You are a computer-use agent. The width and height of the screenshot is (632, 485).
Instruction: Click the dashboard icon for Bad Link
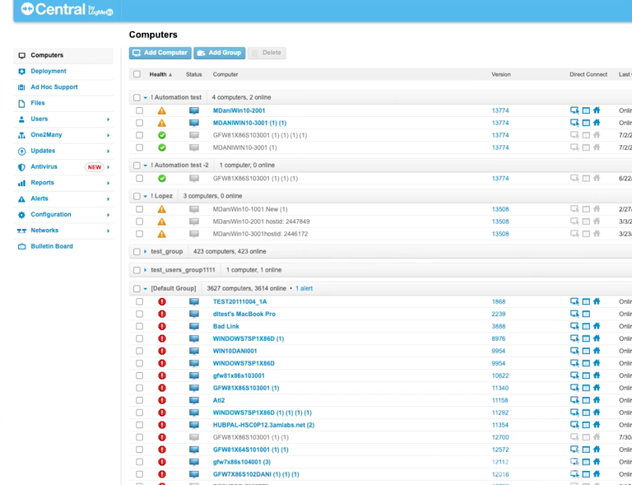[x=586, y=326]
